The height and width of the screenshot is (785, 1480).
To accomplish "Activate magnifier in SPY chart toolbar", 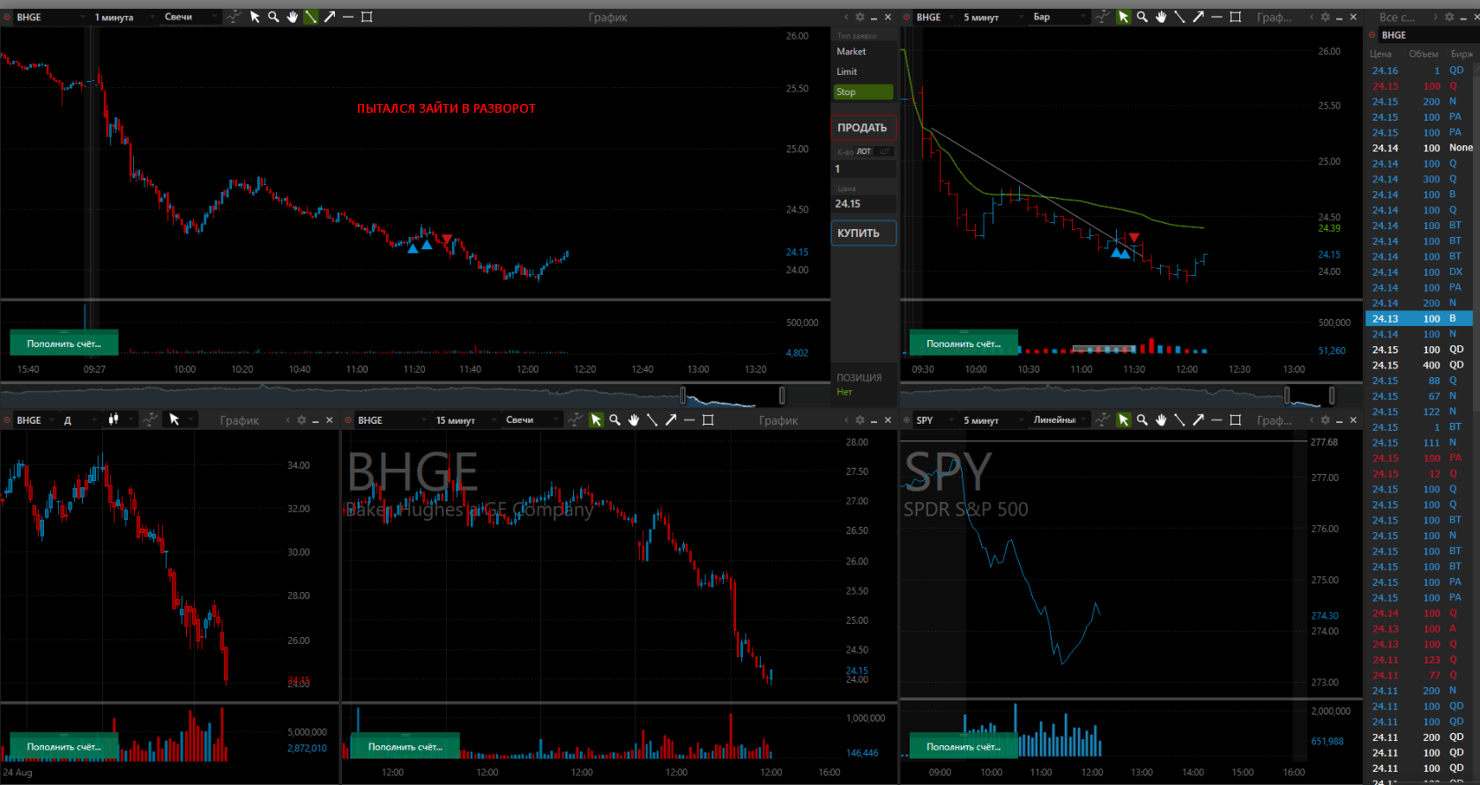I will click(x=1142, y=420).
